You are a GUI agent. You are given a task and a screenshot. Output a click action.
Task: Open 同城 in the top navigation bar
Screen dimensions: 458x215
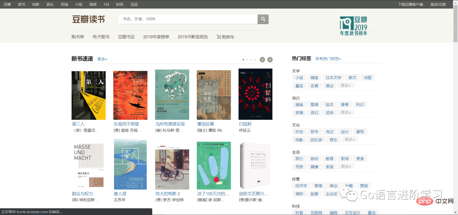pyautogui.click(x=64, y=4)
